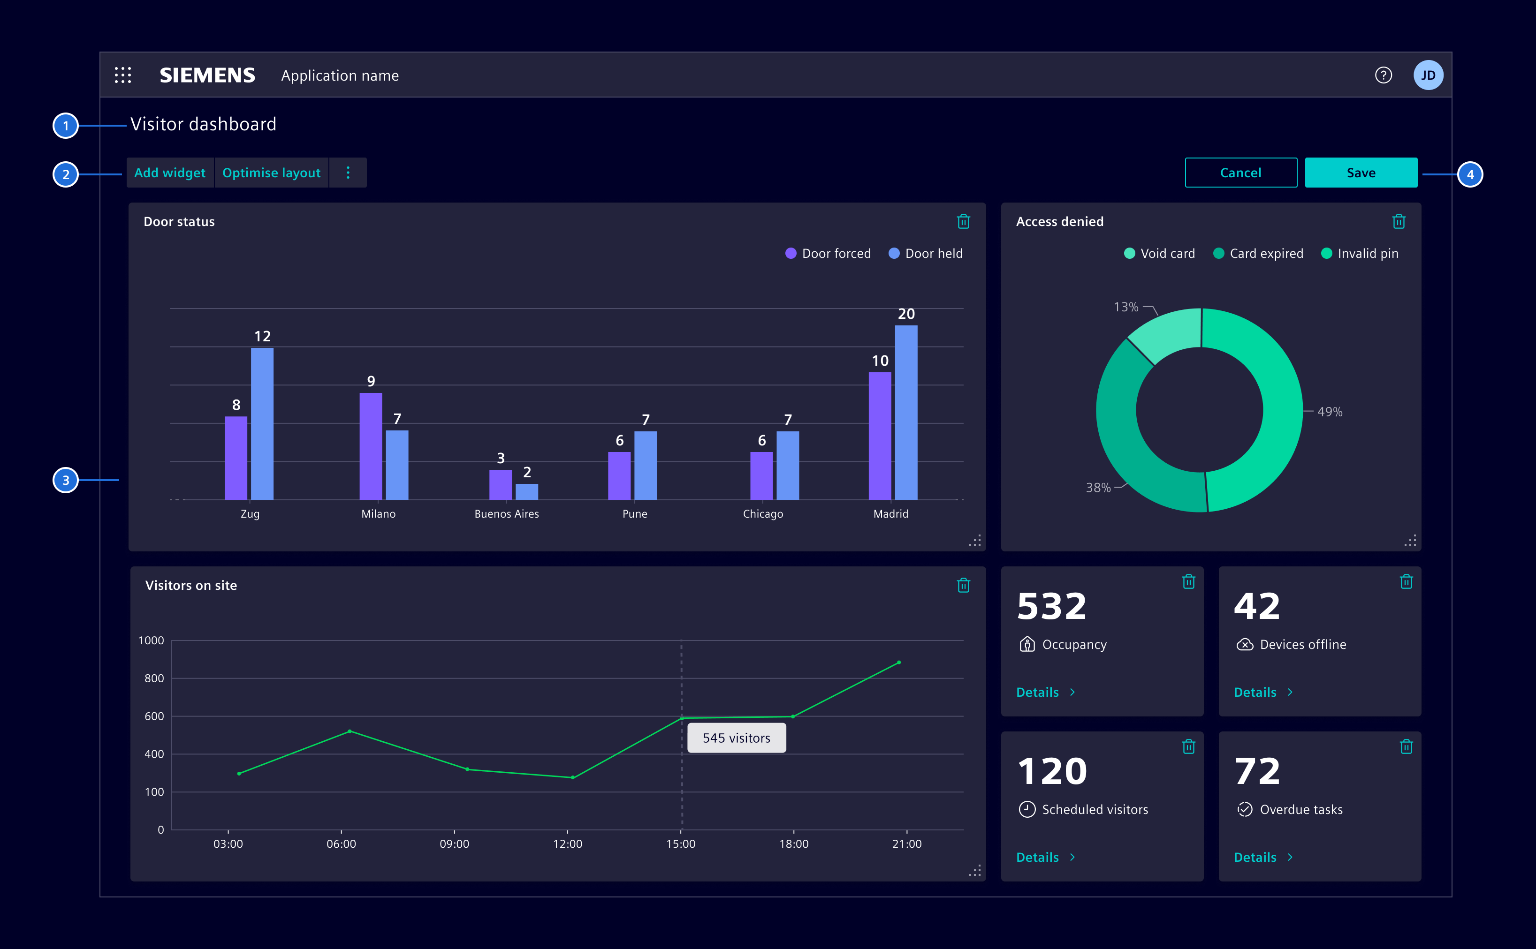Delete the Visitors on site widget
This screenshot has height=949, width=1536.
pyautogui.click(x=964, y=585)
